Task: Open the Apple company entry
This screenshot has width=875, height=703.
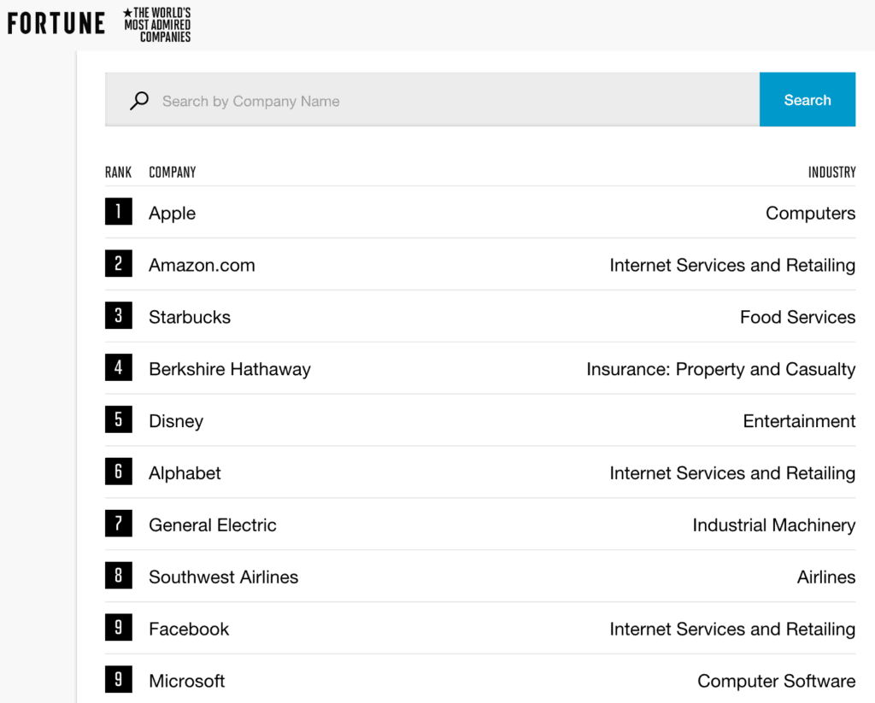Action: point(172,214)
